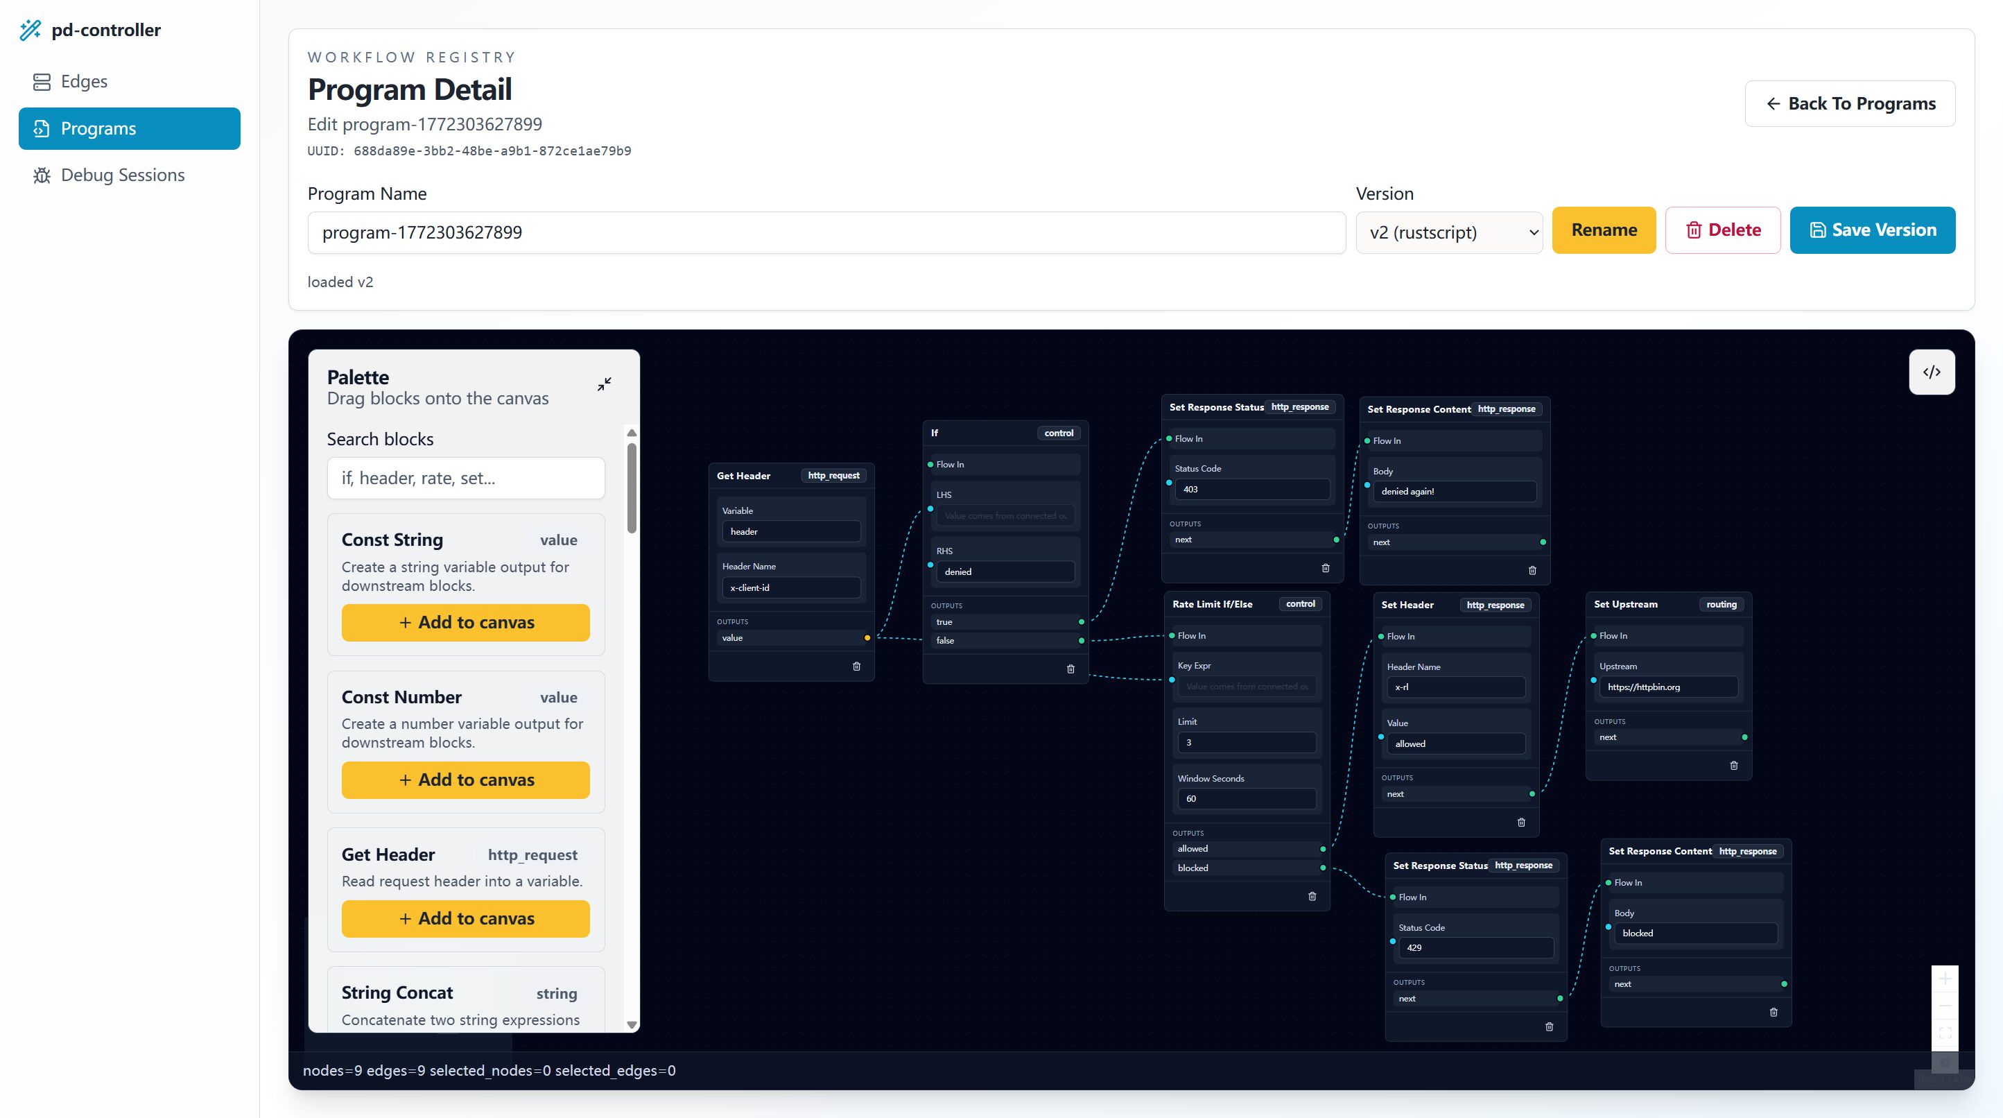
Task: Collapse the Palette panel with the shrink icon
Action: [604, 384]
